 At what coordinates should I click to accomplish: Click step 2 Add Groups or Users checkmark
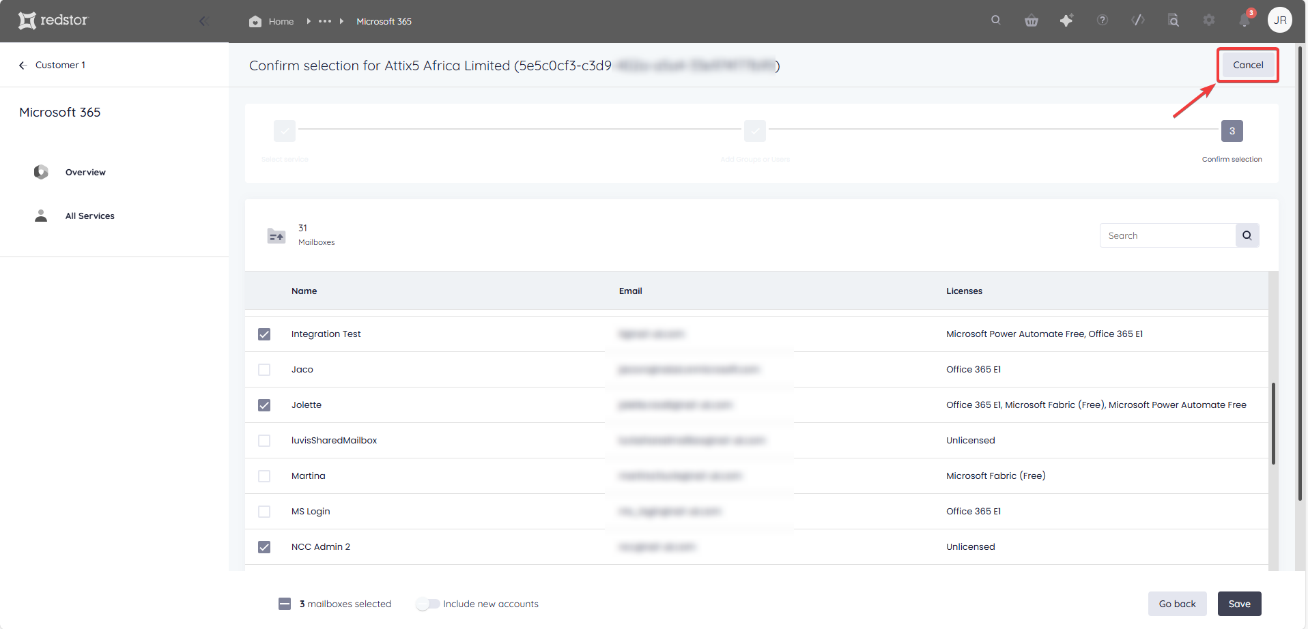click(x=755, y=131)
